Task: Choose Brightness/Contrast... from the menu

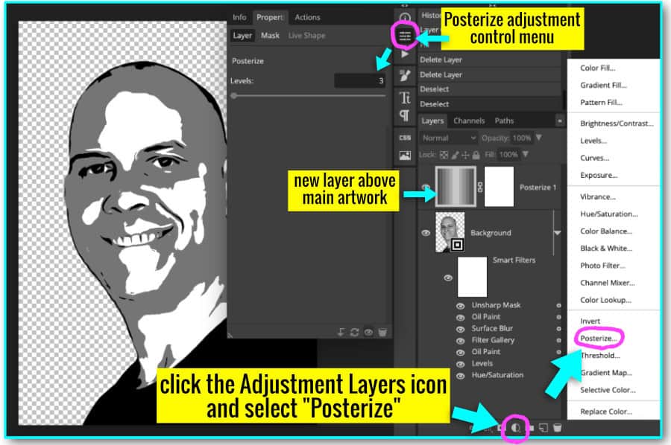Action: coord(617,124)
